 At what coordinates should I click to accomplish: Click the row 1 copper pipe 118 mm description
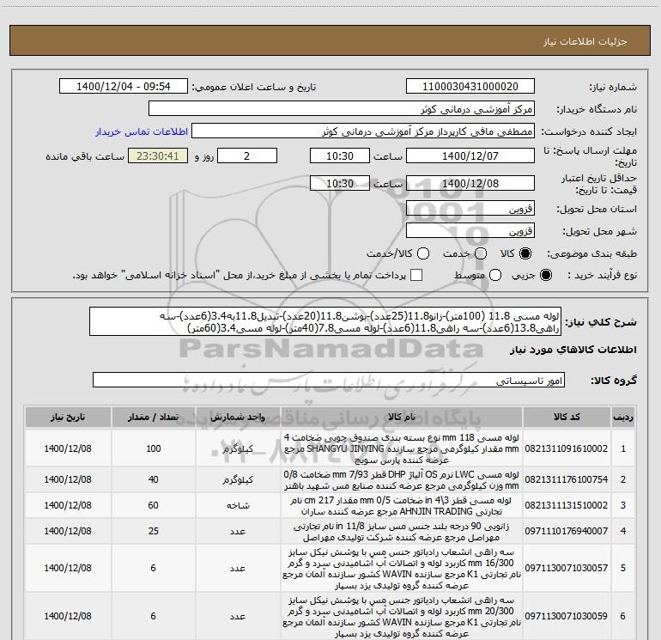[x=402, y=448]
